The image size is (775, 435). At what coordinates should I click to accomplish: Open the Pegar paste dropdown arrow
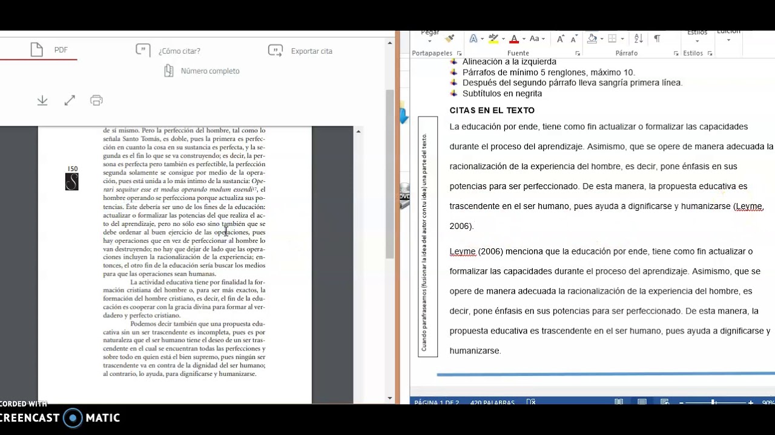tap(430, 40)
